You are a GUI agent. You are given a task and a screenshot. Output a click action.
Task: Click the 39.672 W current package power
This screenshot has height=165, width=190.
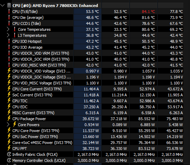pos(91,119)
